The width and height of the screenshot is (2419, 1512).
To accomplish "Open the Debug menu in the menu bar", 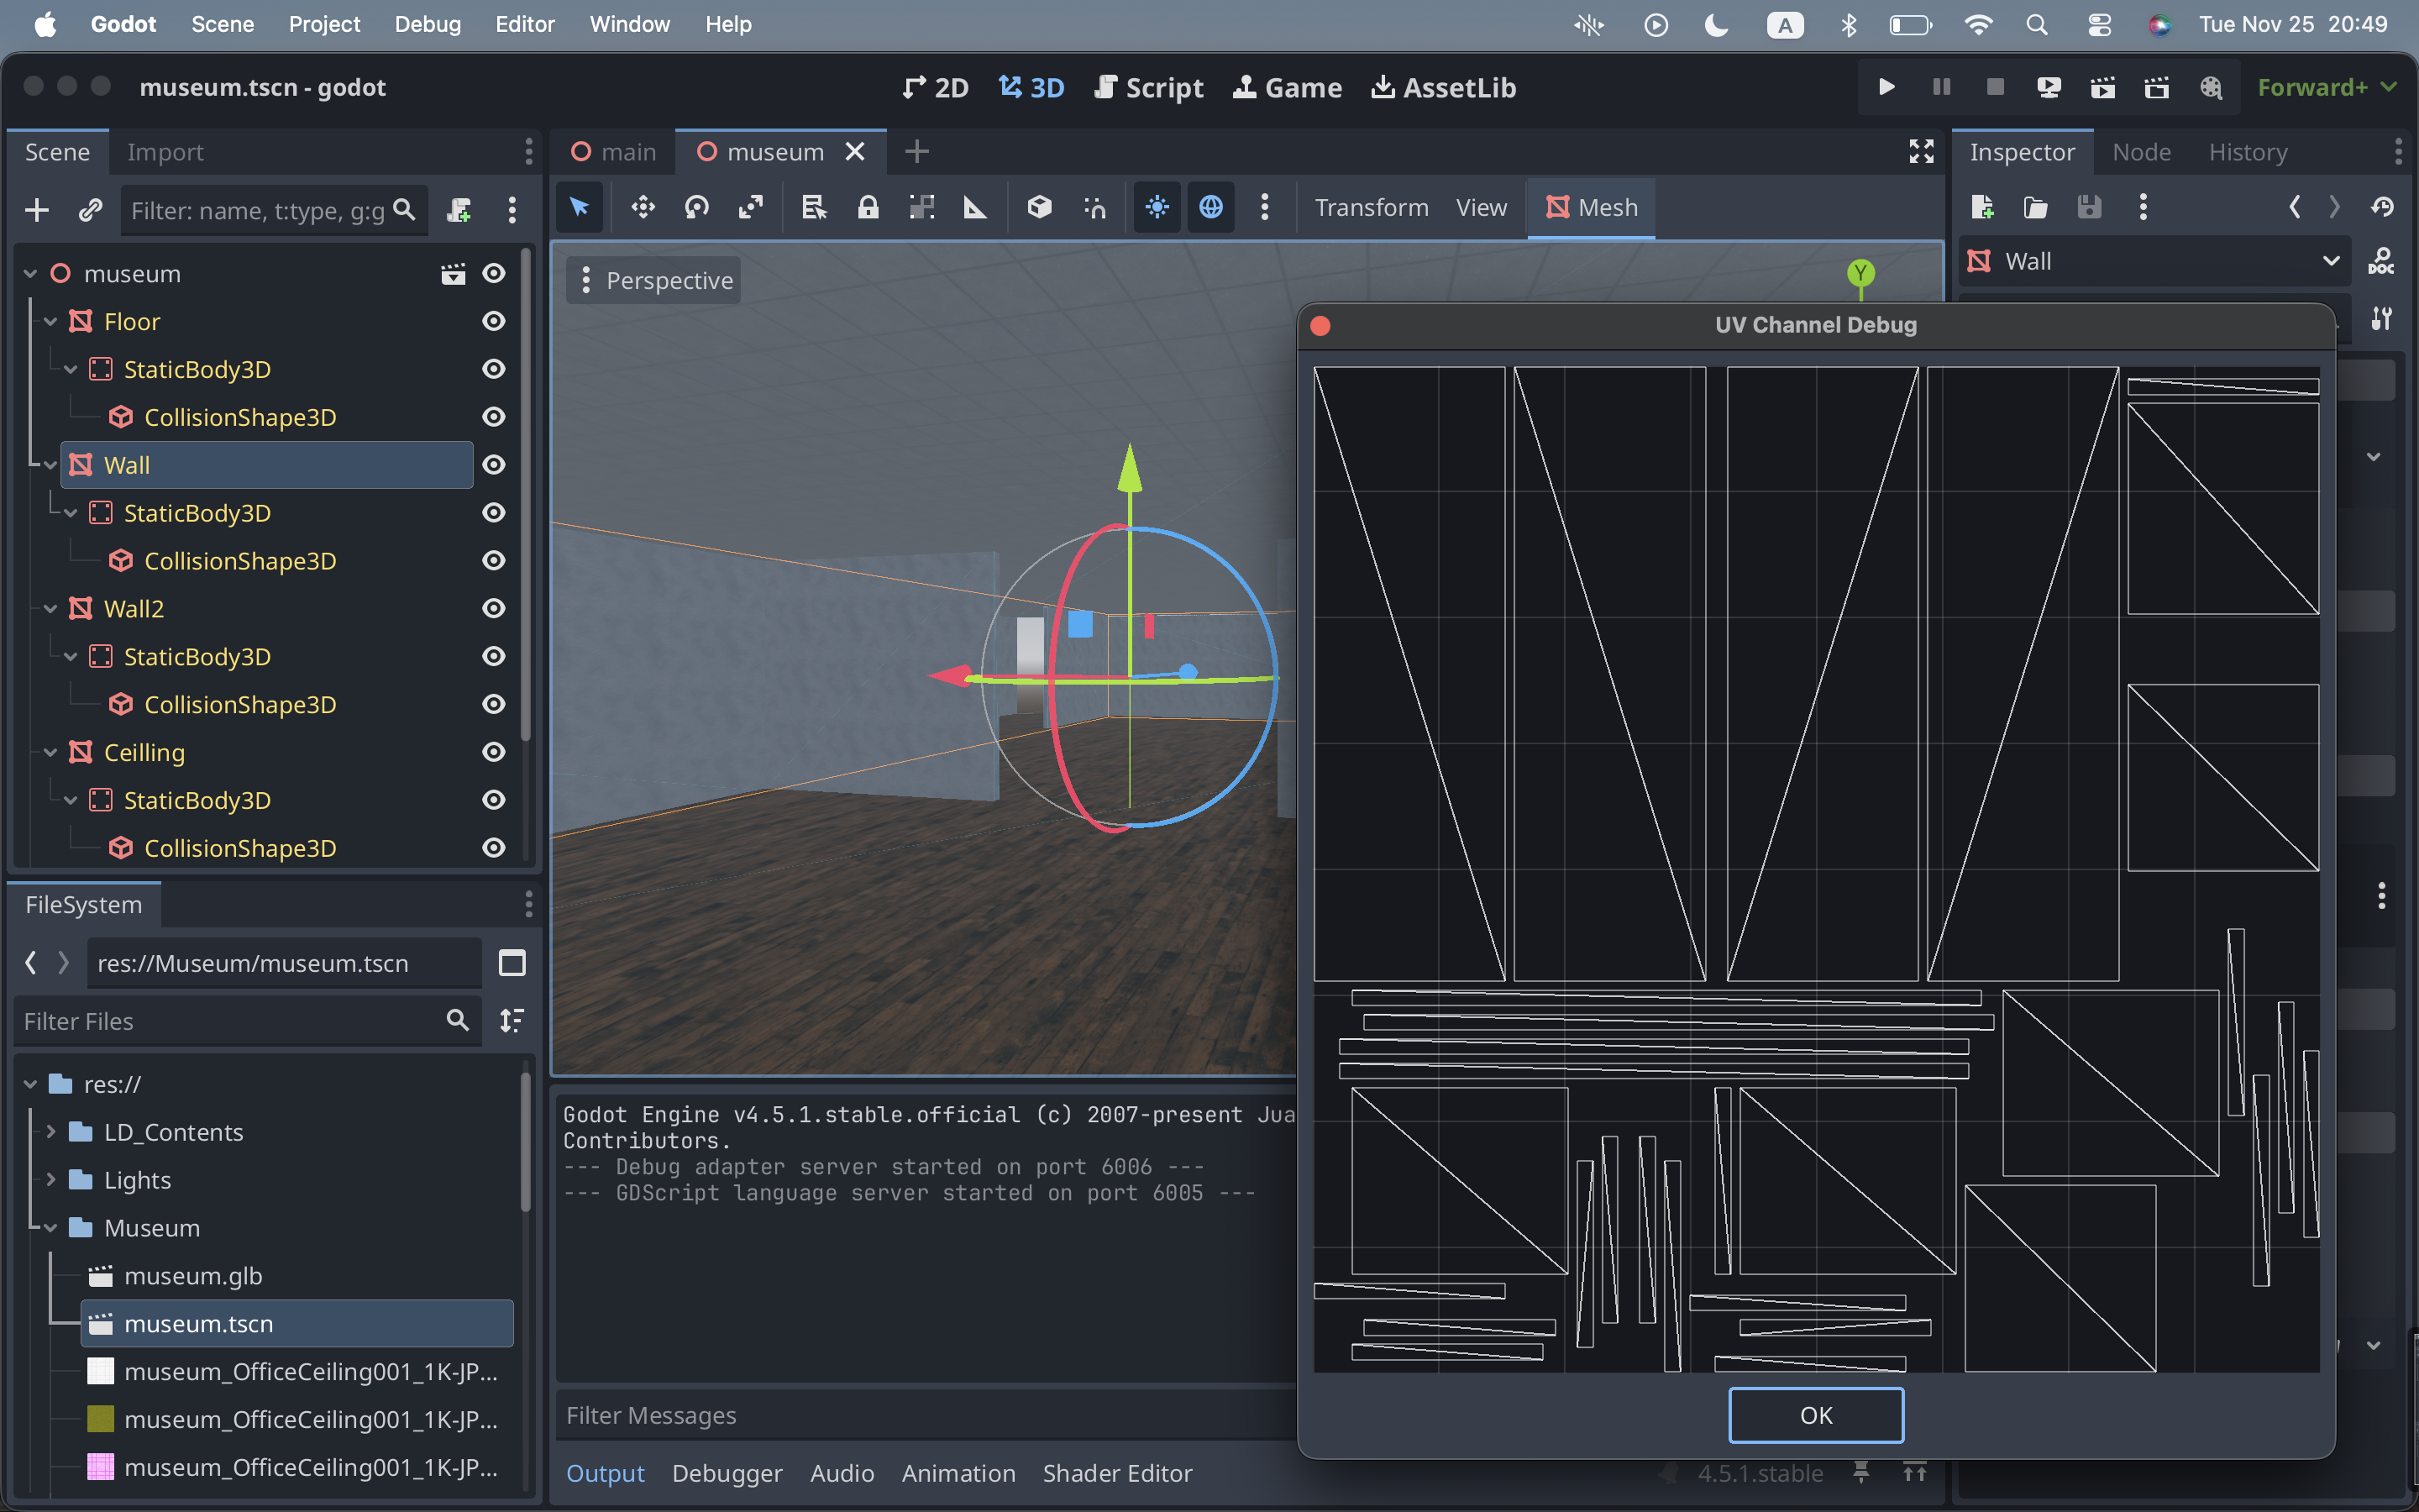I will [x=427, y=24].
